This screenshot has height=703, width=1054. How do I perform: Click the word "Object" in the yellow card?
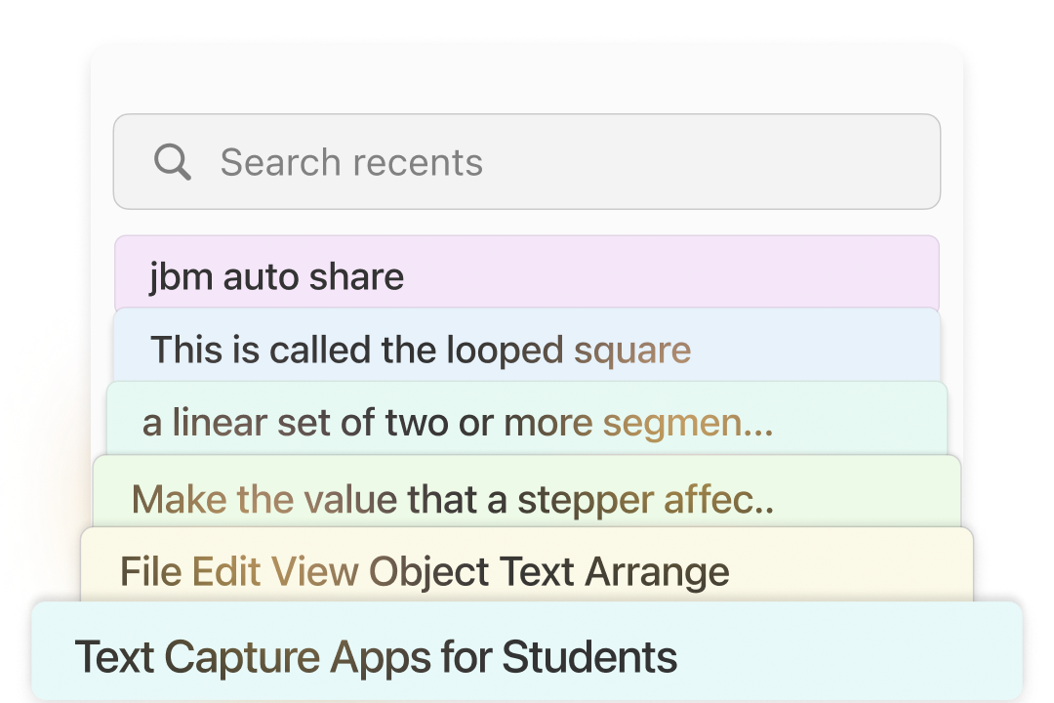(428, 571)
